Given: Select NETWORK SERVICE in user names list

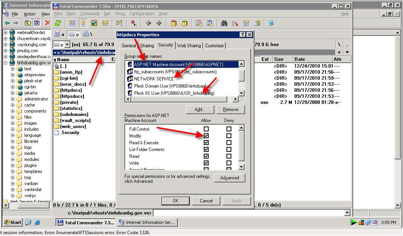Looking at the screenshot, I should click(x=154, y=79).
